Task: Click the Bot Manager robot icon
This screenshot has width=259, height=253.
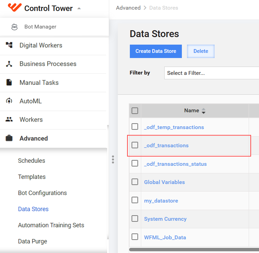Action: (x=14, y=27)
